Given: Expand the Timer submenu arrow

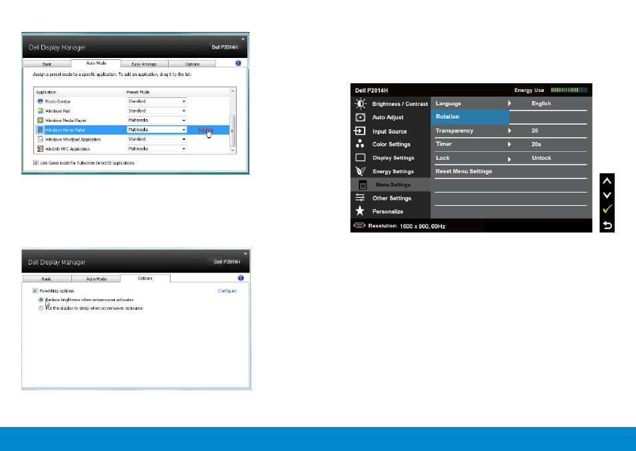Looking at the screenshot, I should (509, 145).
